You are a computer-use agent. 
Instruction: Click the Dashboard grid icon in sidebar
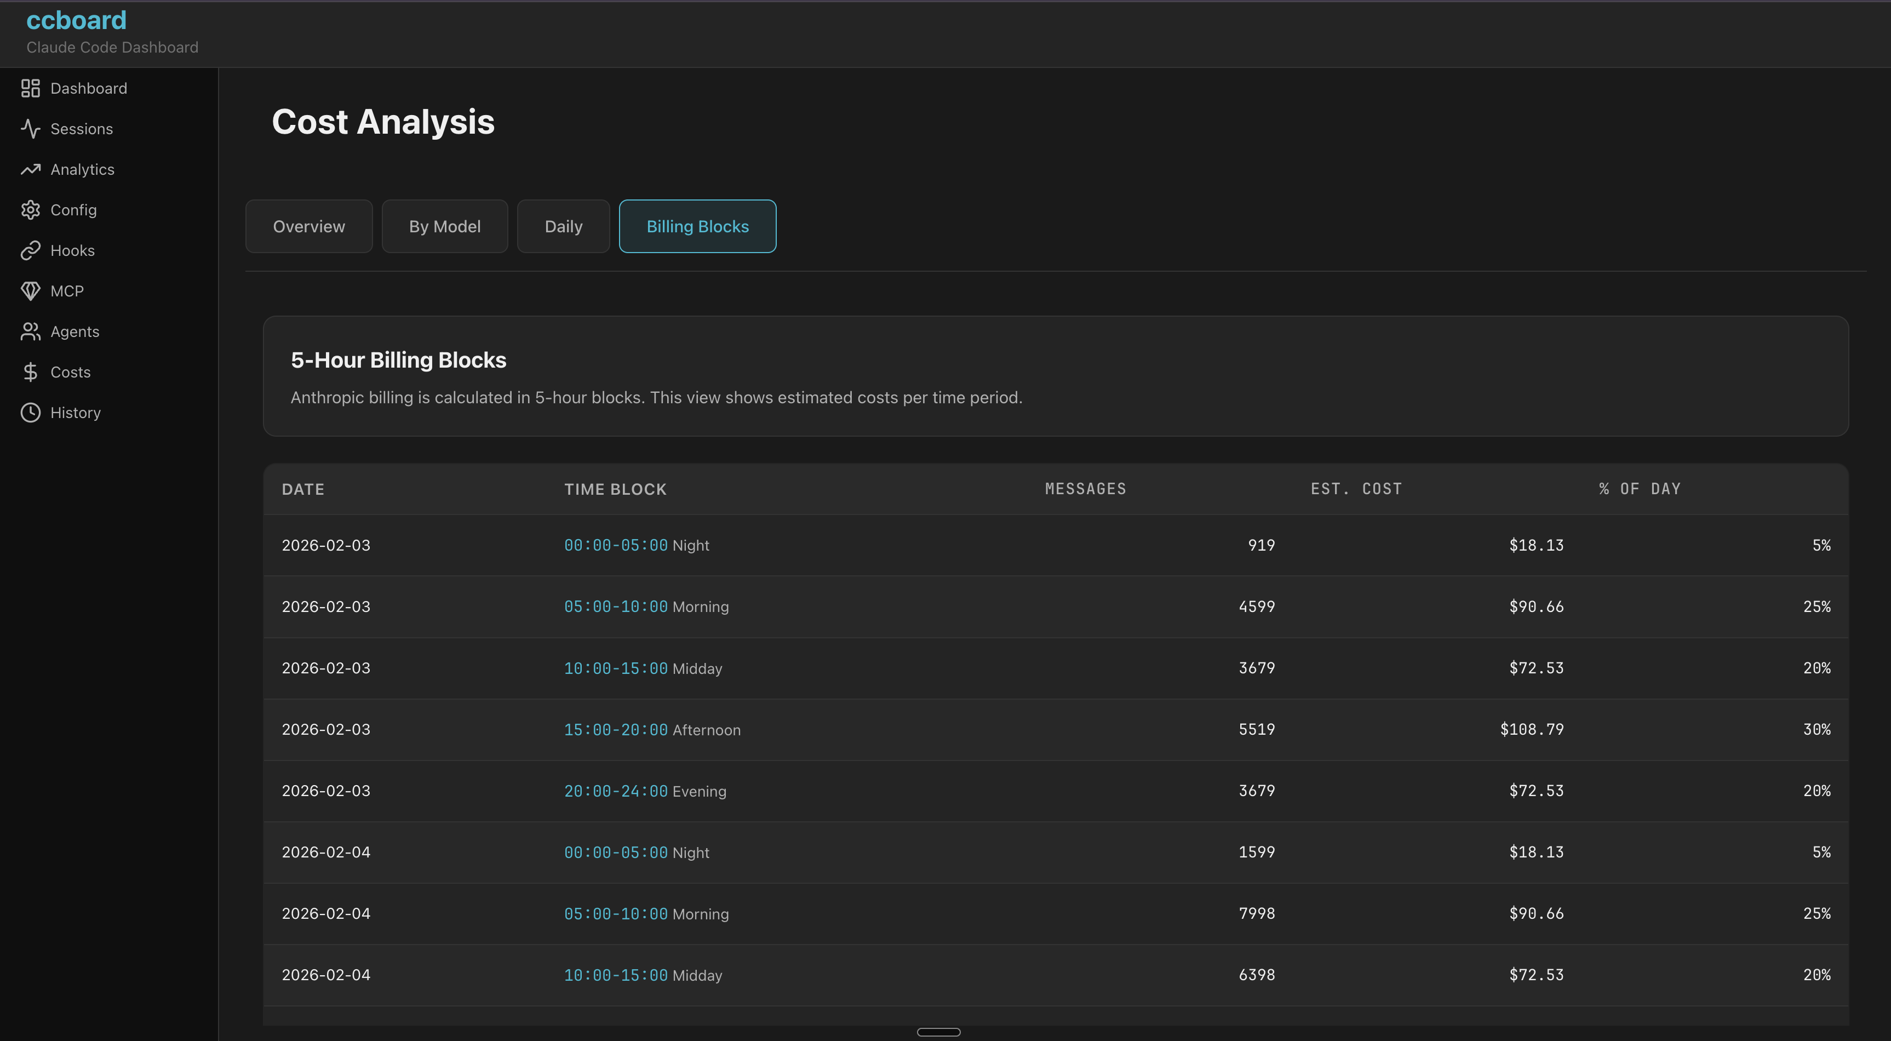[30, 88]
